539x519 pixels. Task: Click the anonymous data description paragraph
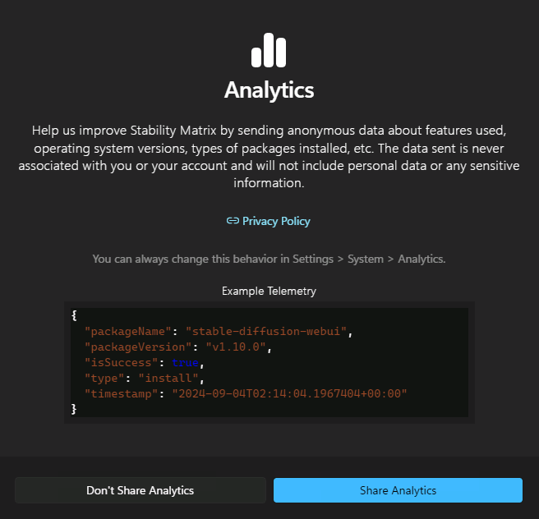tap(269, 157)
